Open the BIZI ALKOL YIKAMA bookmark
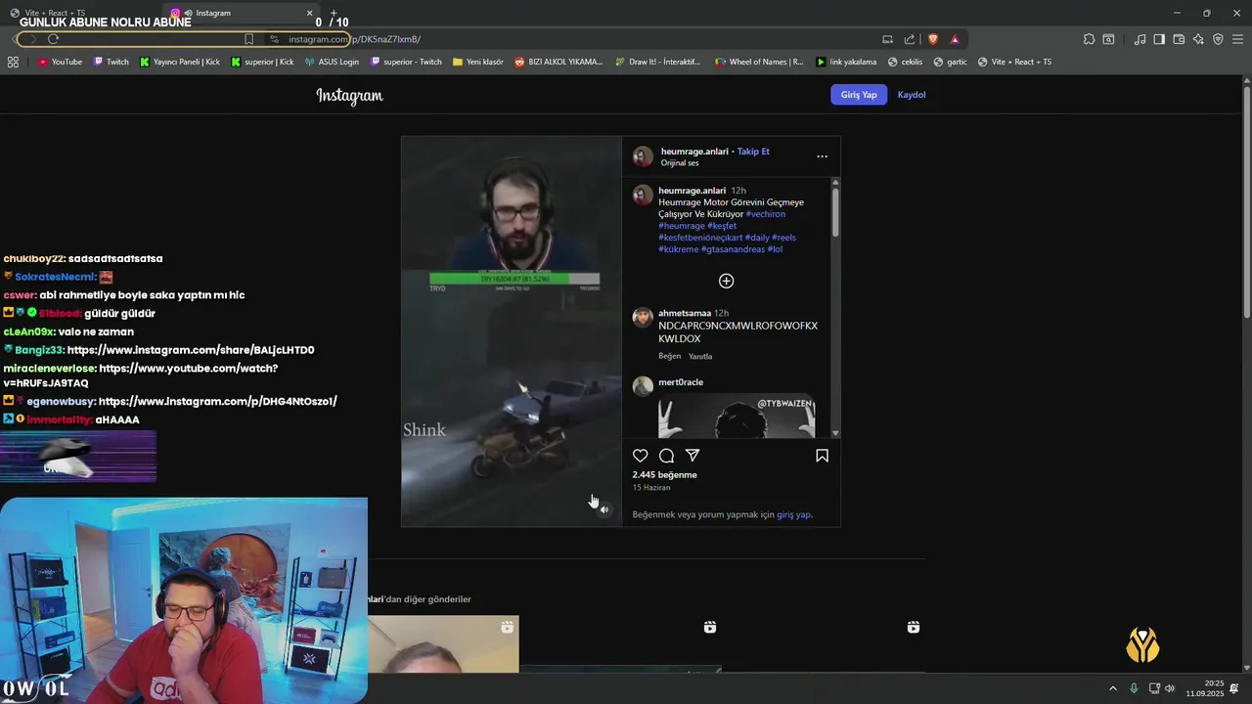 coord(559,62)
